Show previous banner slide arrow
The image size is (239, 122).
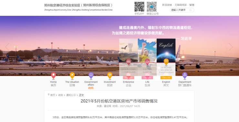(7, 47)
